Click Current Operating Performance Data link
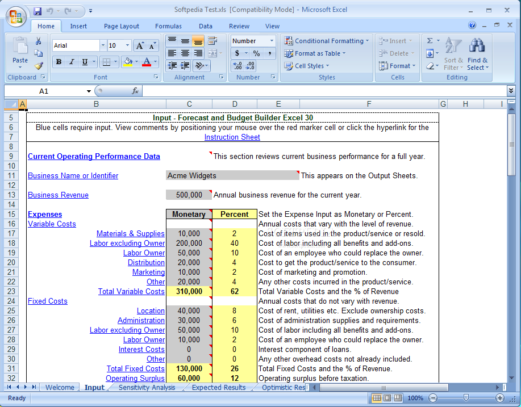This screenshot has width=521, height=407. (x=94, y=156)
